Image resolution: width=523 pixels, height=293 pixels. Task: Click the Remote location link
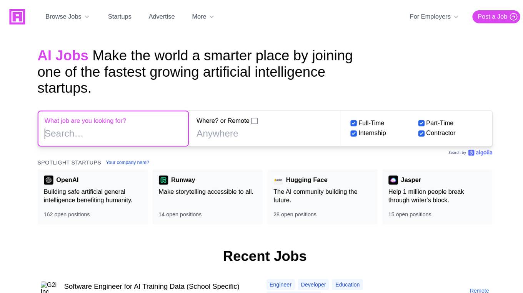coord(479,290)
